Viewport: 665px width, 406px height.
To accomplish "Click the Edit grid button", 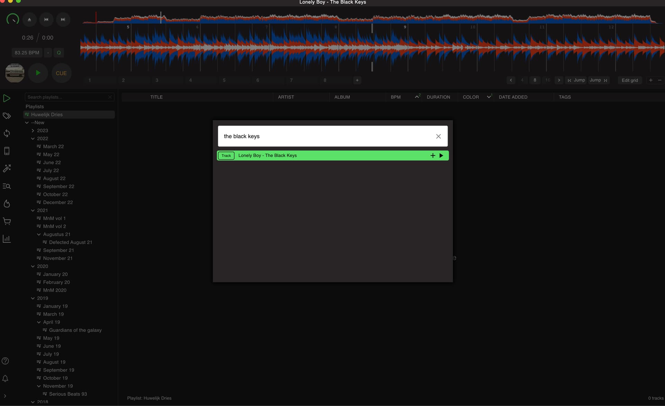I will (629, 80).
